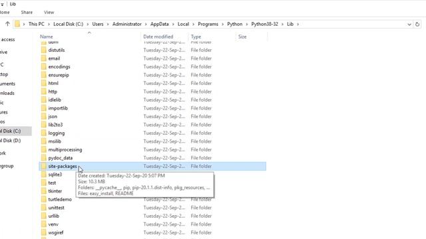Click Local Disk (C:) in the sidebar
Viewport: 426px width, 239px height.
(x=11, y=131)
